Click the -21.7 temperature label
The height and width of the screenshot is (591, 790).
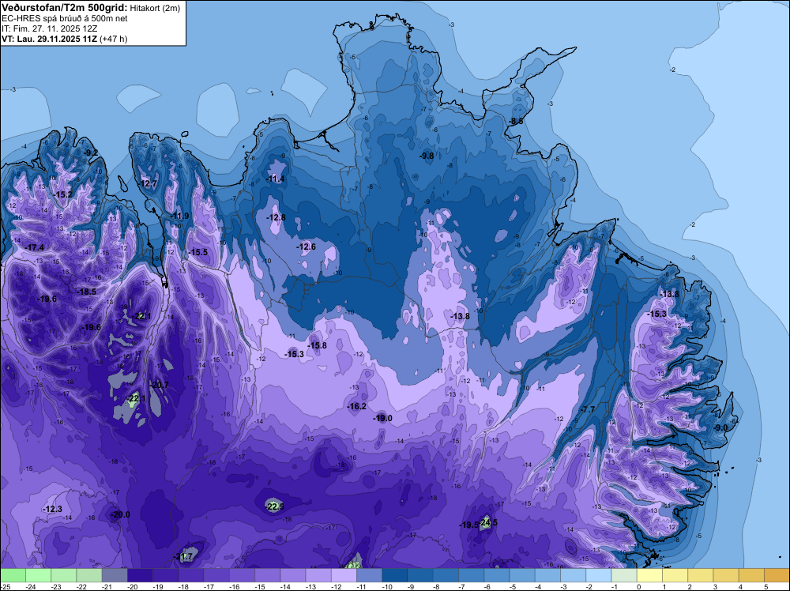click(184, 557)
